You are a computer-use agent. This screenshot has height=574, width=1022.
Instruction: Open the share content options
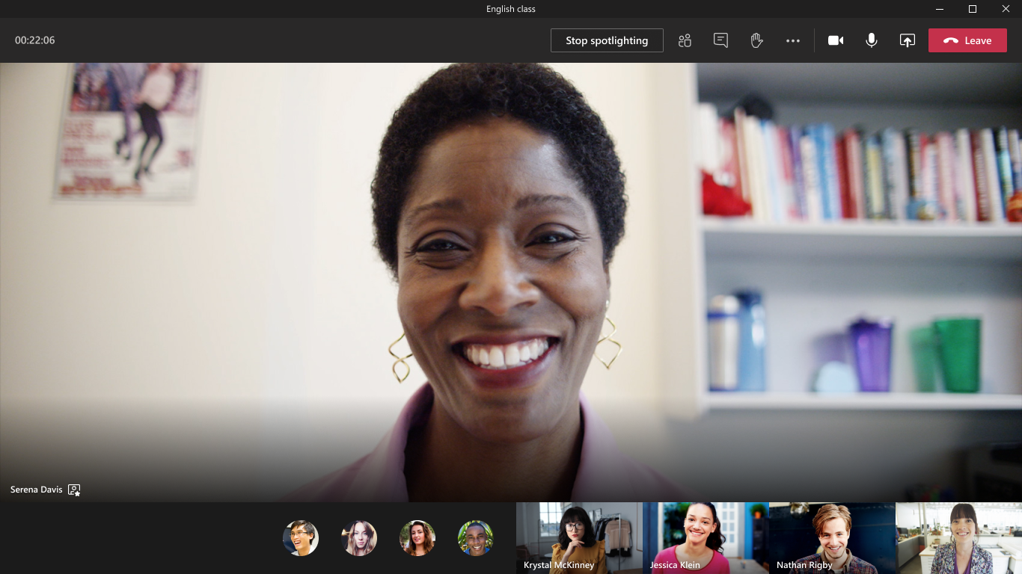pos(907,40)
